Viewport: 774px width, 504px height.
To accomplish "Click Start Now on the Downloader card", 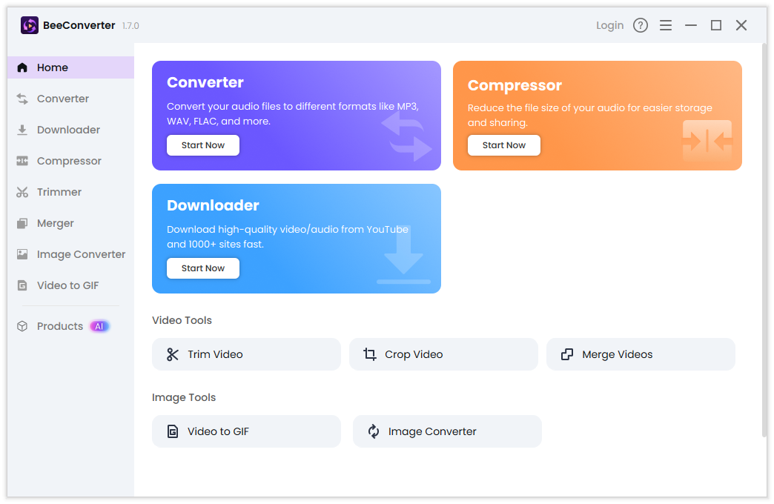I will point(202,268).
